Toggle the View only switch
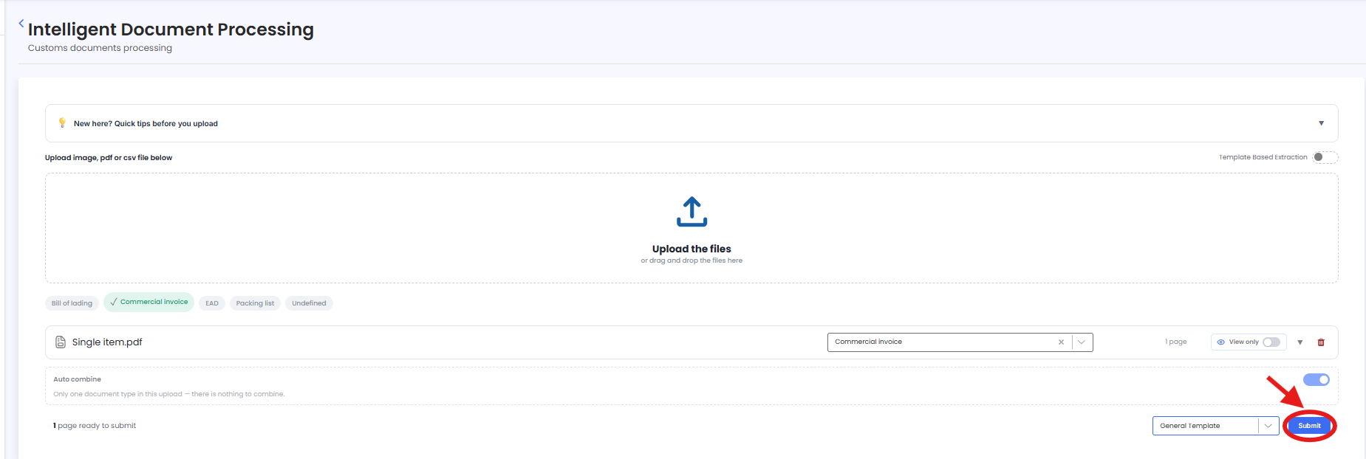The width and height of the screenshot is (1366, 459). coord(1271,342)
